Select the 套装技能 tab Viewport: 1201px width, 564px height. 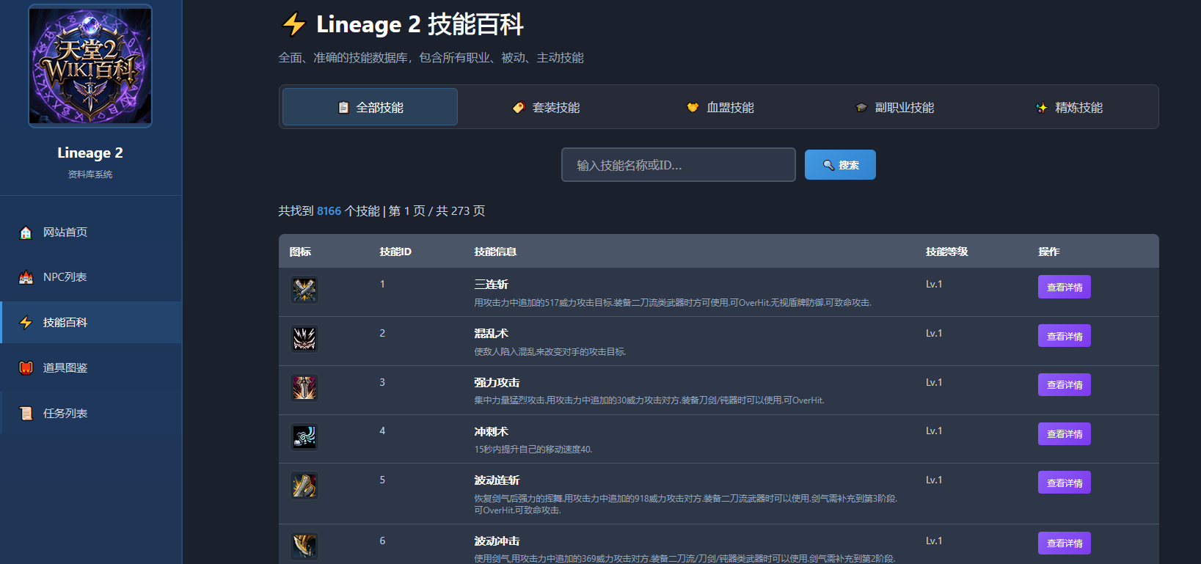point(545,107)
